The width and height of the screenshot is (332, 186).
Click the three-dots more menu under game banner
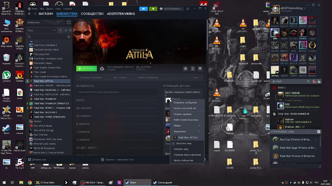(196, 78)
